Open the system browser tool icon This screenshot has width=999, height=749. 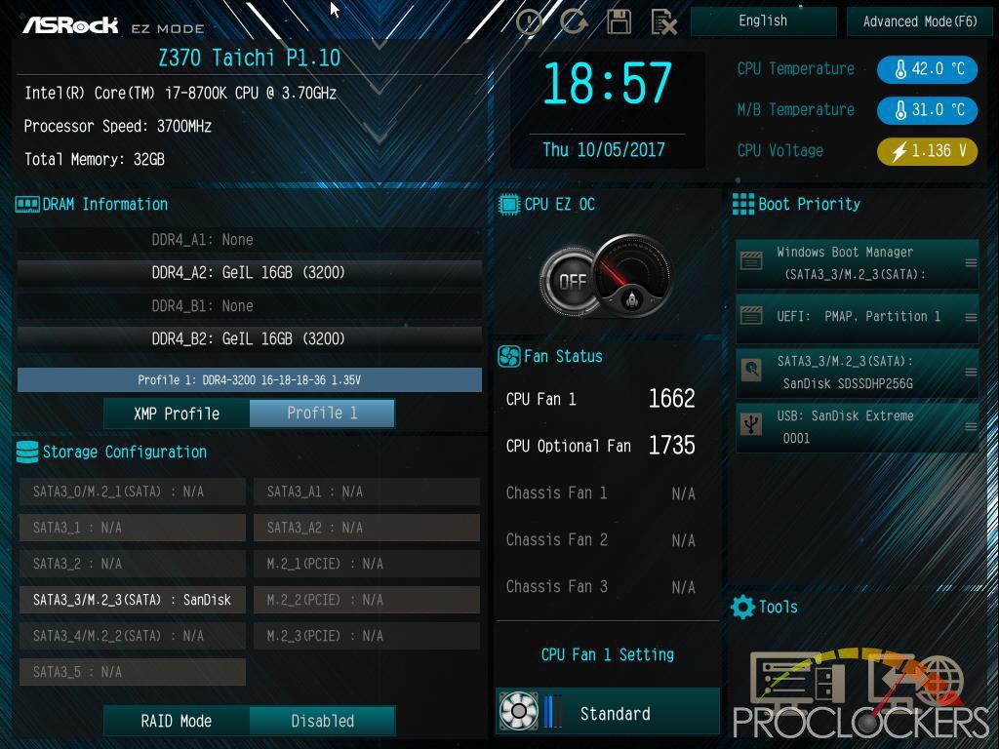click(x=796, y=684)
